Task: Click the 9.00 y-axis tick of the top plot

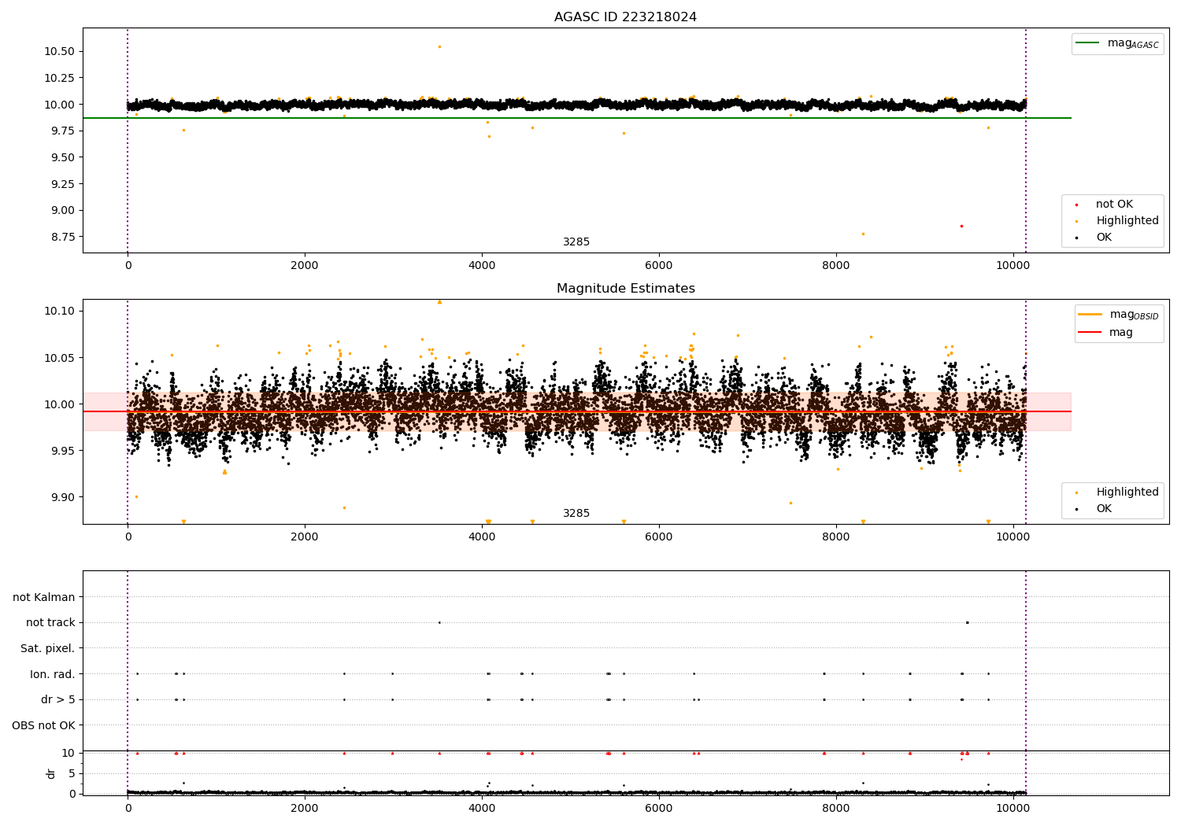Action: pos(63,210)
